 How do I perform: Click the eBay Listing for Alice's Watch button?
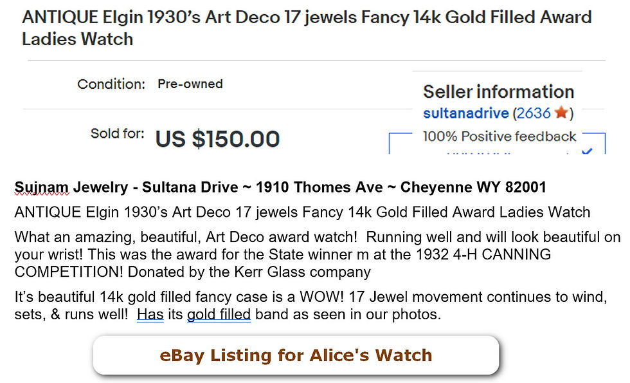point(296,355)
